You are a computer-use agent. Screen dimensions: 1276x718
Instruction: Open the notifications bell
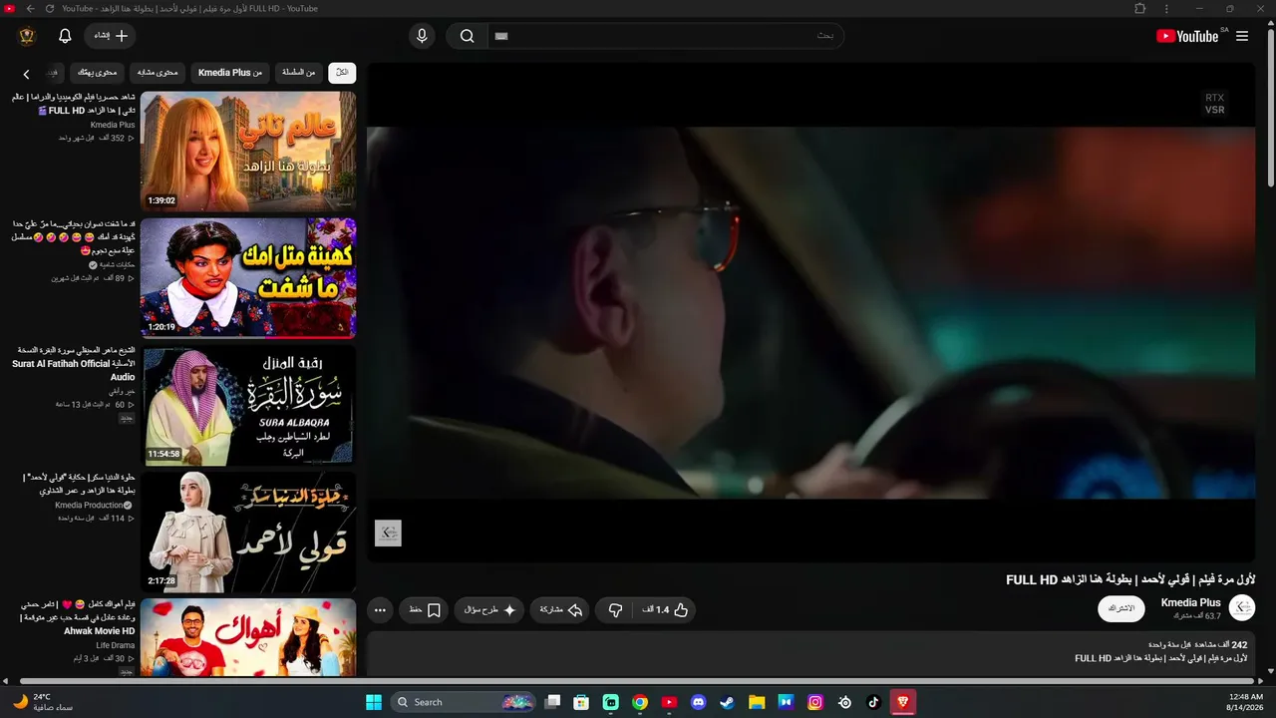65,36
